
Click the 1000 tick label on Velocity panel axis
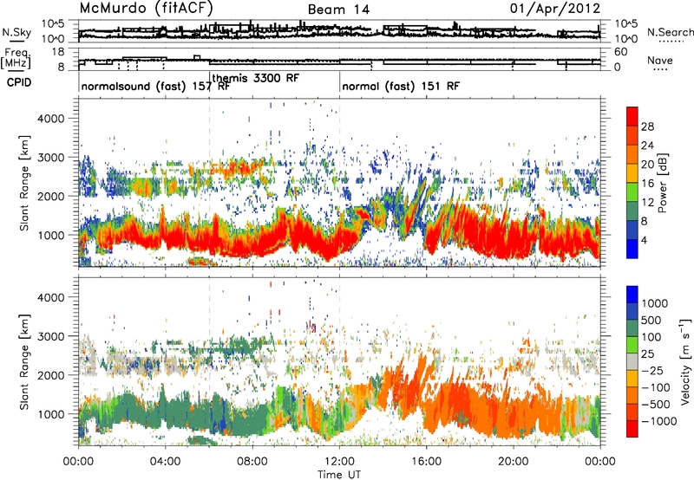point(51,414)
